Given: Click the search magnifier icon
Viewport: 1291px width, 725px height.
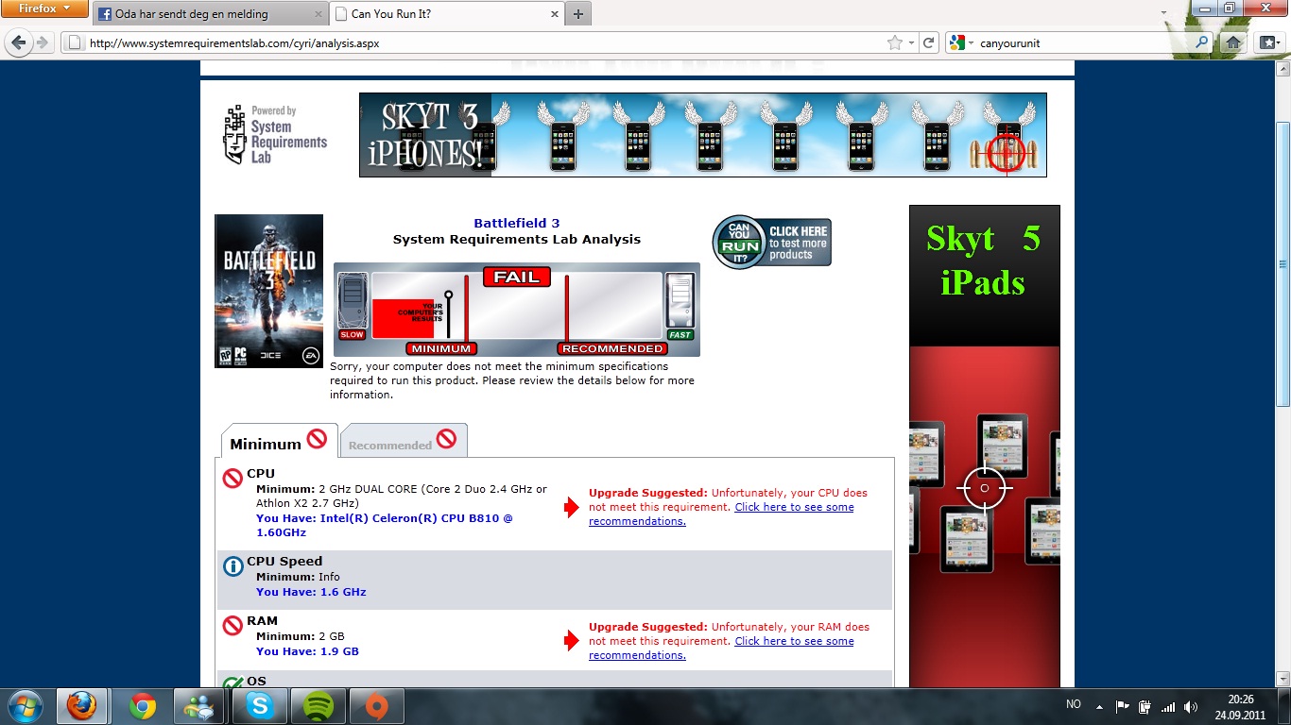Looking at the screenshot, I should coord(1202,42).
